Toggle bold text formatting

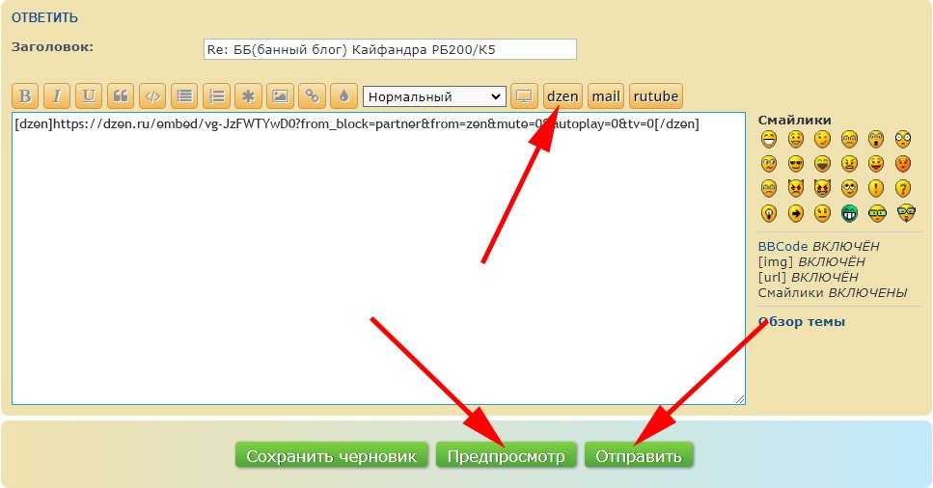pos(25,96)
